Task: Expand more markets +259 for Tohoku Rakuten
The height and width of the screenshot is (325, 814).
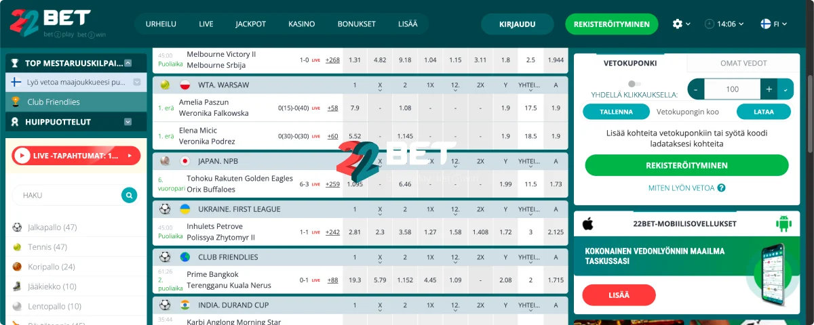Action: point(332,184)
